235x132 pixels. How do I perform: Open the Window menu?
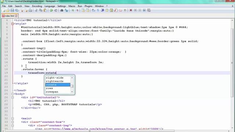[x=99, y=6]
